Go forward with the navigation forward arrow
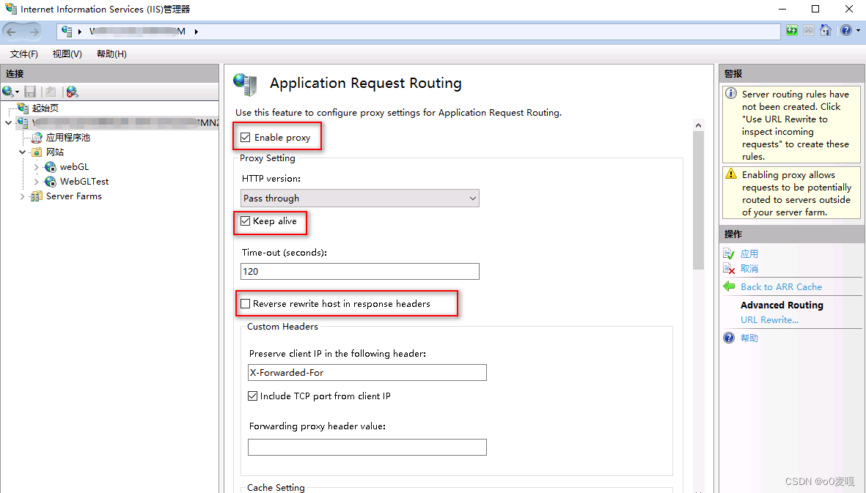The width and height of the screenshot is (866, 493). click(x=33, y=32)
